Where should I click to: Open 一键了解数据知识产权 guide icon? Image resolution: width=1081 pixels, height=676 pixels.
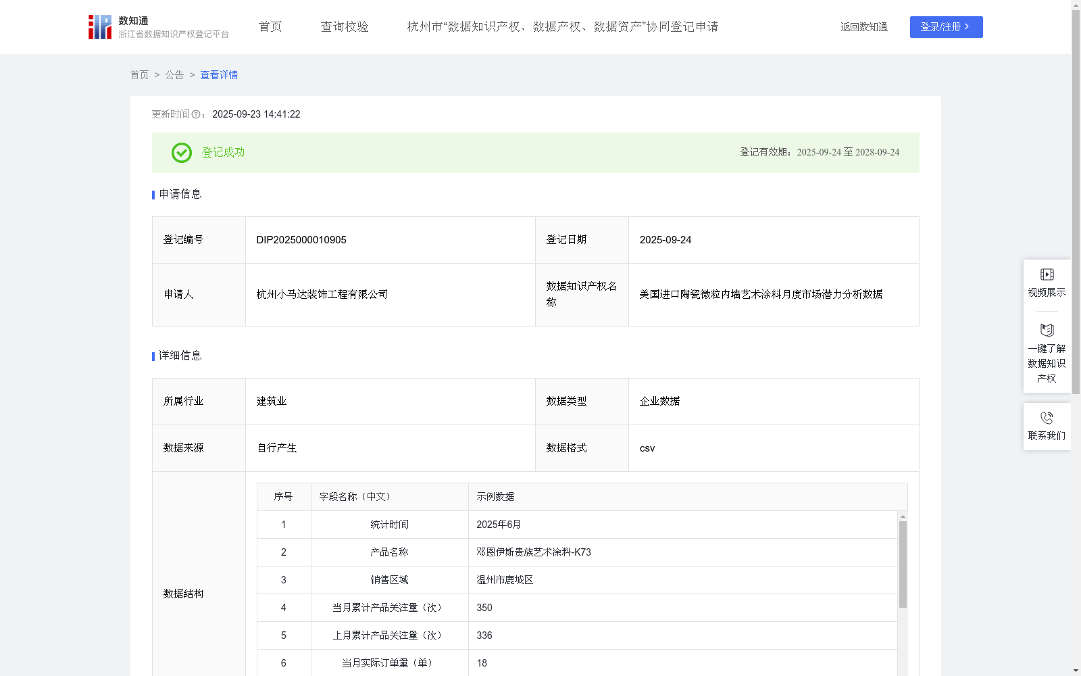click(1047, 330)
